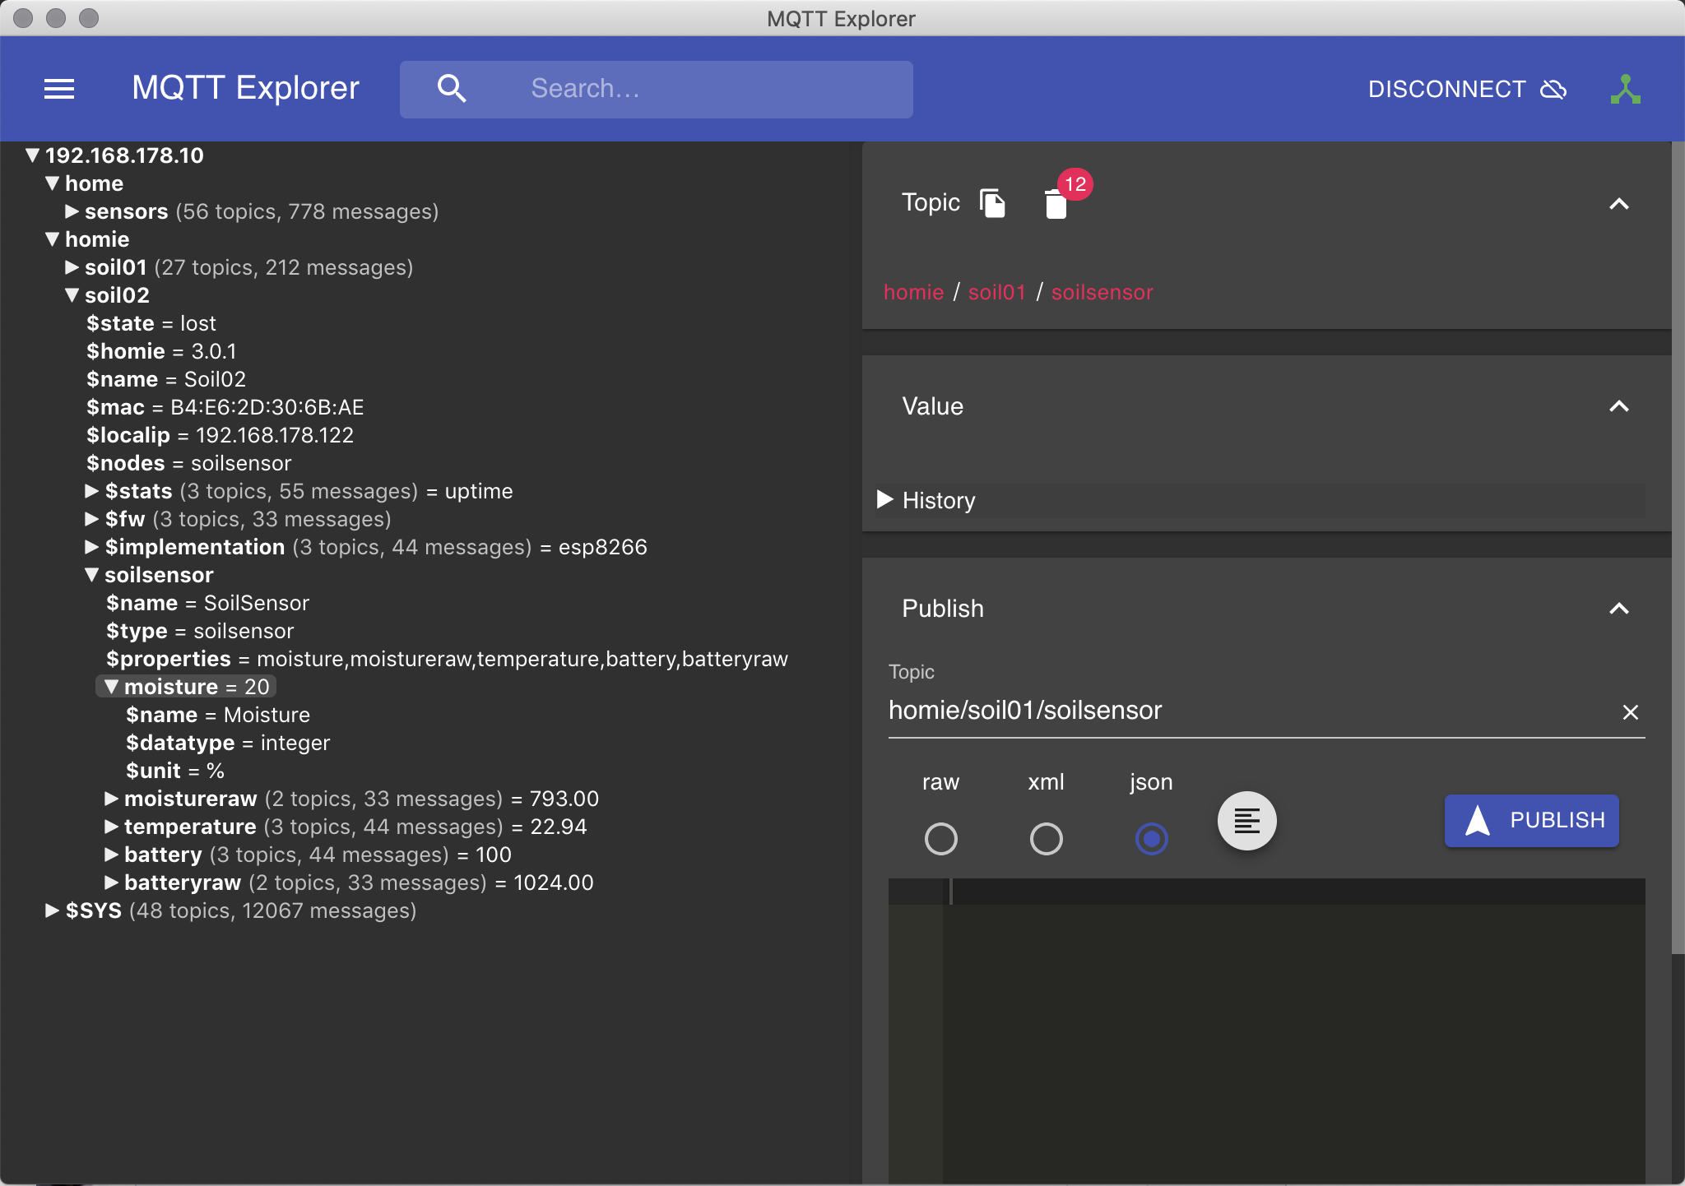Expand the $SYS topic node
This screenshot has width=1685, height=1186.
point(52,910)
